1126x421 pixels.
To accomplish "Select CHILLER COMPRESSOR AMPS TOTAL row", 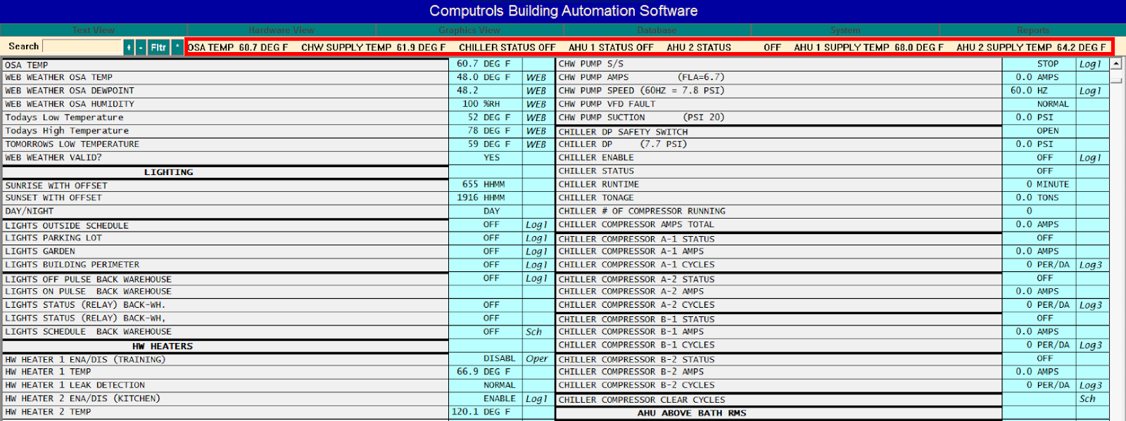I will tap(778, 225).
